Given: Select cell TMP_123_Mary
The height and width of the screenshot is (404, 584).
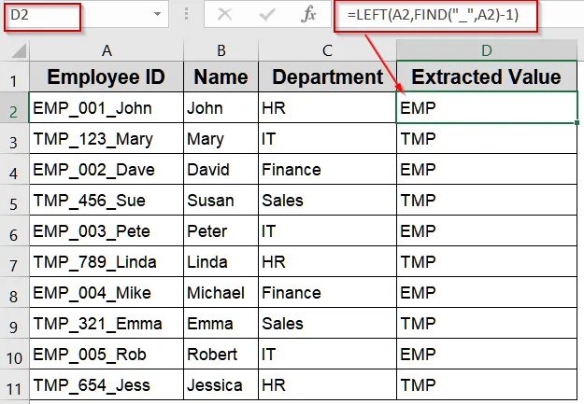Looking at the screenshot, I should (107, 139).
